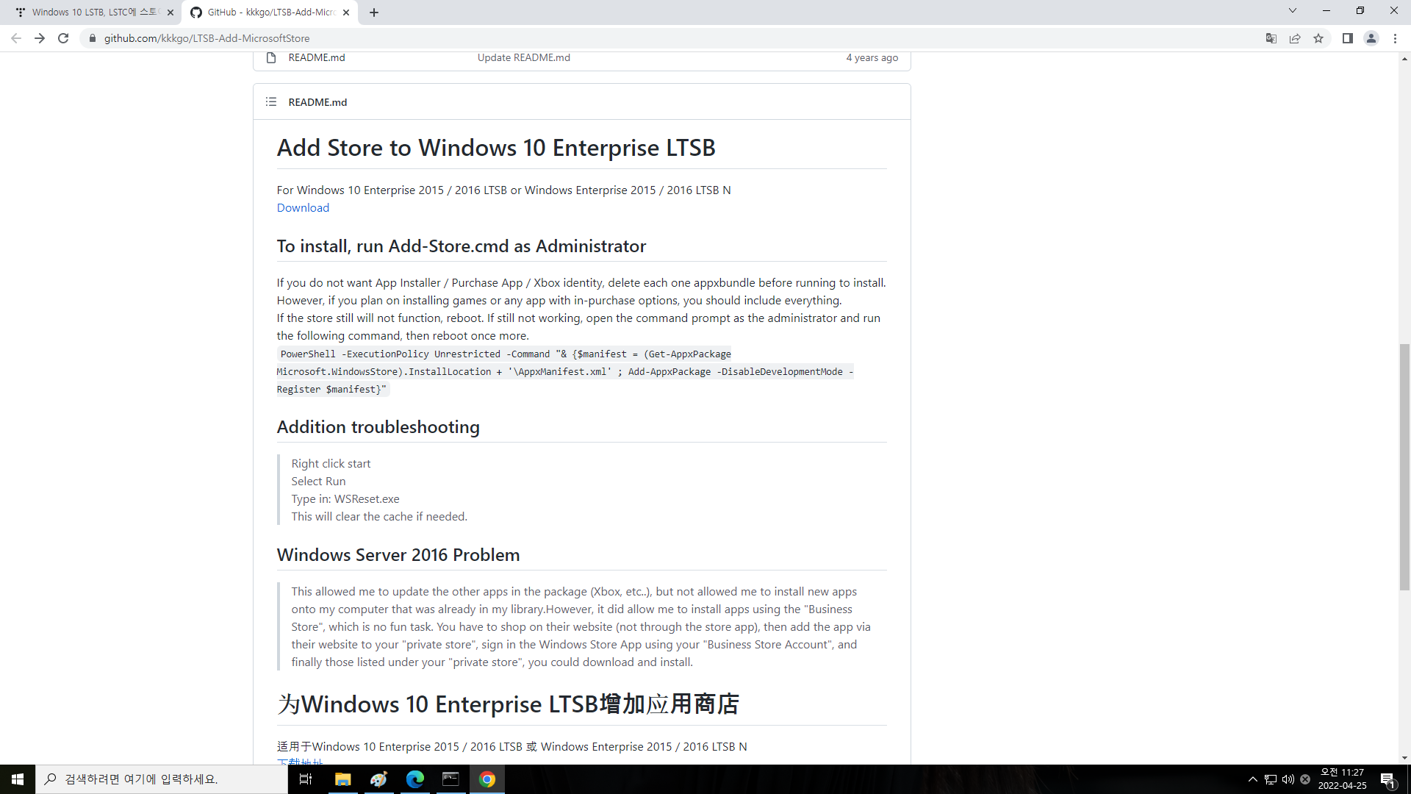Viewport: 1411px width, 794px height.
Task: Click README.md file icon in file list
Action: (x=271, y=57)
